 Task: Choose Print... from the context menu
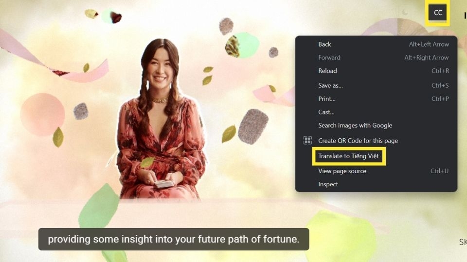coord(376,99)
